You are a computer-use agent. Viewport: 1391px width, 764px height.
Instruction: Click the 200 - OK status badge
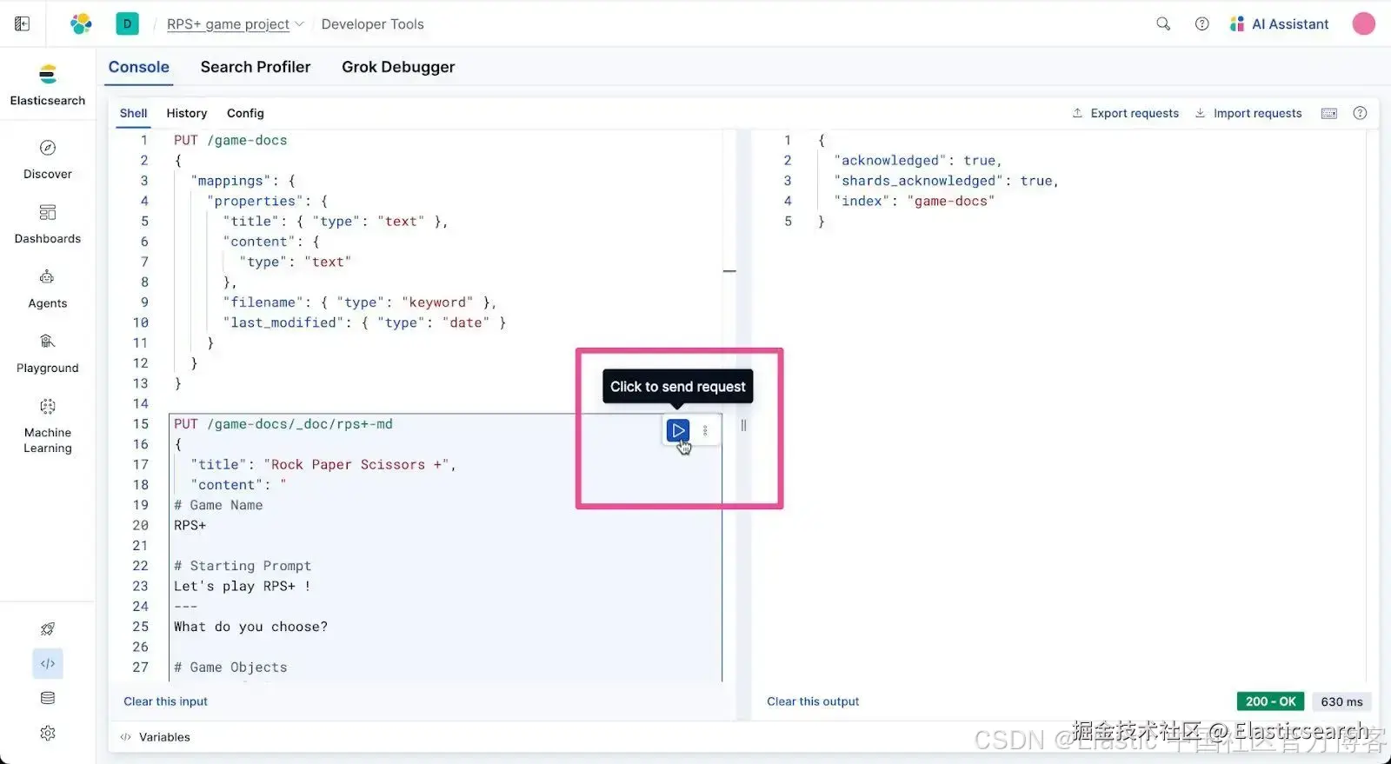[1270, 701]
